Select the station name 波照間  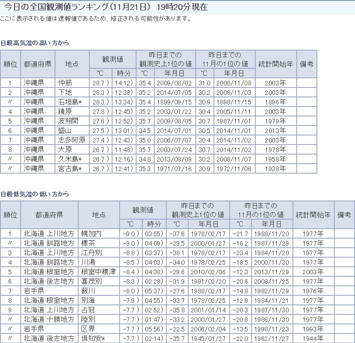(68, 121)
